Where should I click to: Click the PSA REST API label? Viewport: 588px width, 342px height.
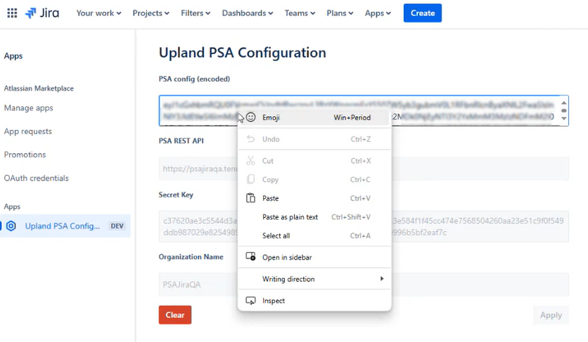(181, 141)
